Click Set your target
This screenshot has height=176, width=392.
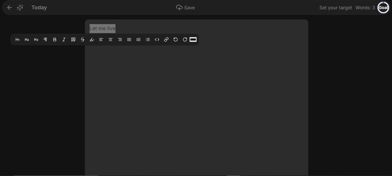(335, 8)
